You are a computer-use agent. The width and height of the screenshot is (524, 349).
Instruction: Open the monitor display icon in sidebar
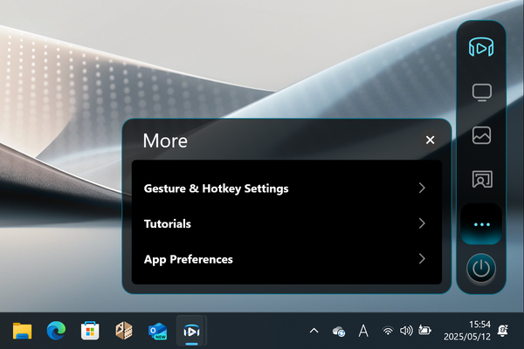point(481,92)
